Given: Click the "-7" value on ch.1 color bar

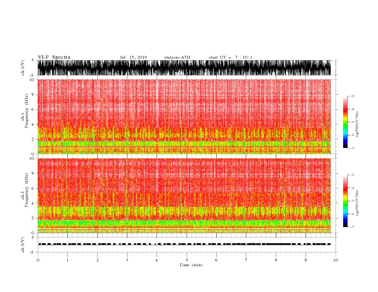Looking at the screenshot, I should pos(352,148).
